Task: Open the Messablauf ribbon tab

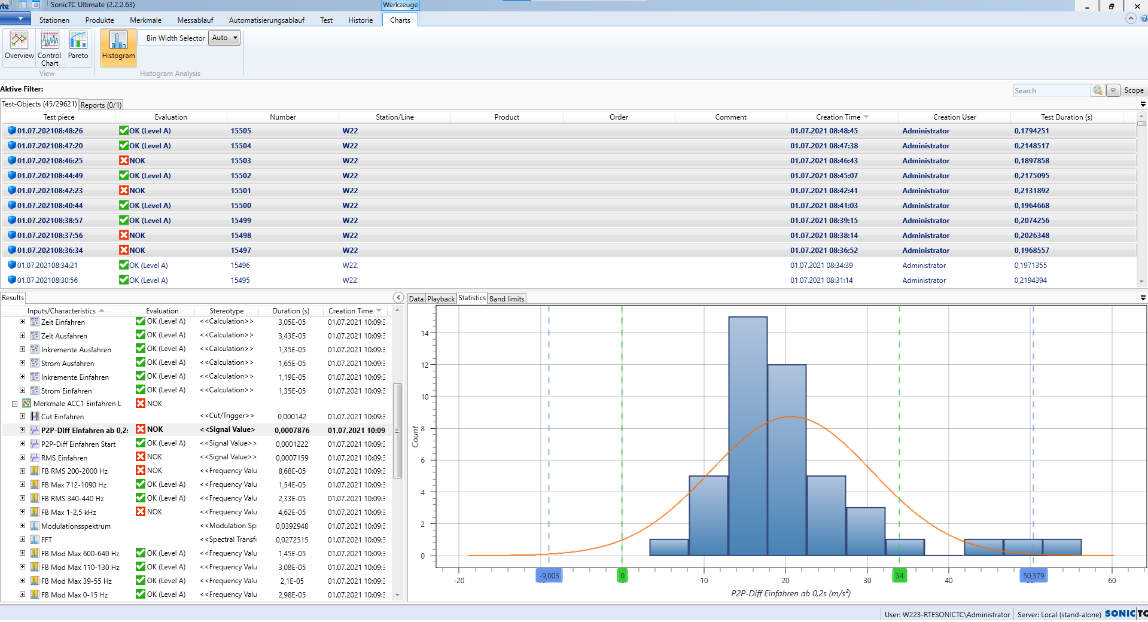Action: pyautogui.click(x=195, y=20)
